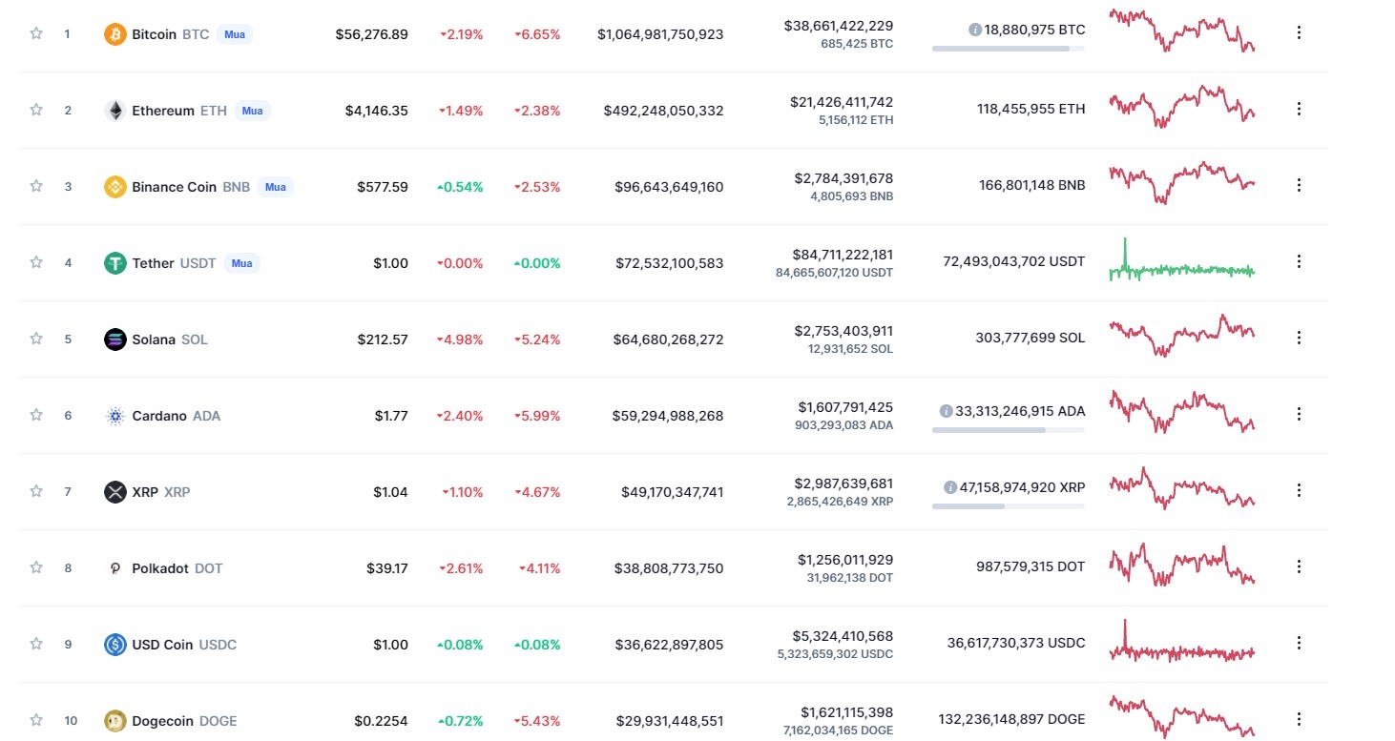Open the more options menu for Solana
The height and width of the screenshot is (741, 1395).
(x=1299, y=339)
